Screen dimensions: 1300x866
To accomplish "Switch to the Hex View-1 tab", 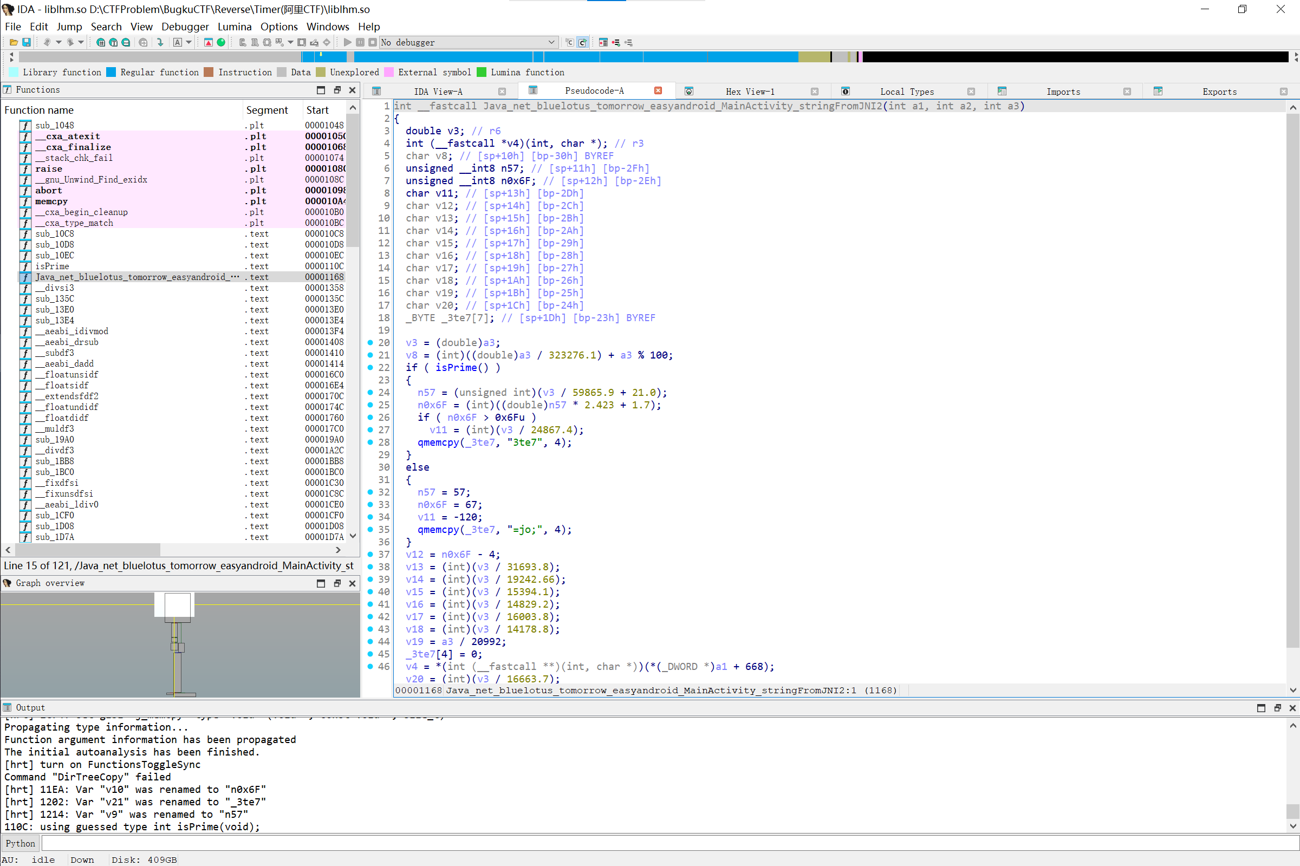I will 750,92.
